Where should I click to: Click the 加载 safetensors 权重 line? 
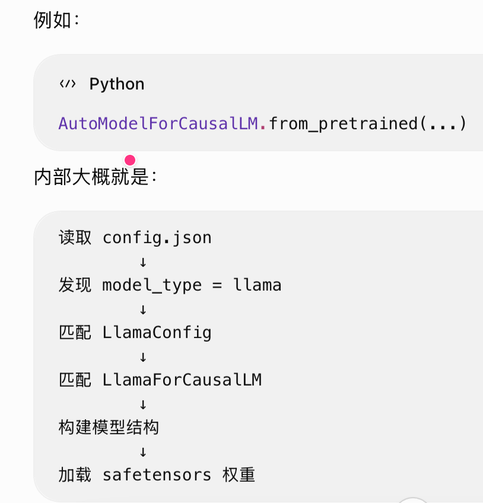pyautogui.click(x=157, y=475)
